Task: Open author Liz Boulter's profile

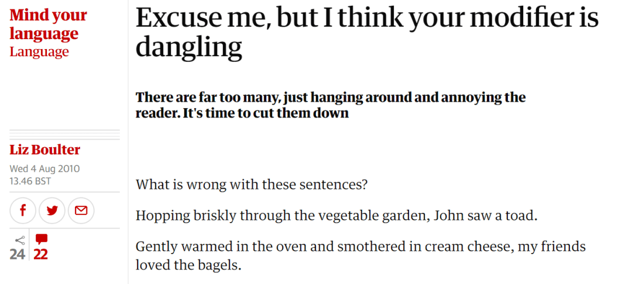Action: click(x=44, y=150)
